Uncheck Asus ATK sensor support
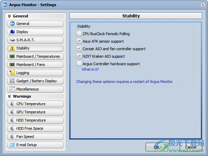208x156 pixels. (x=79, y=41)
